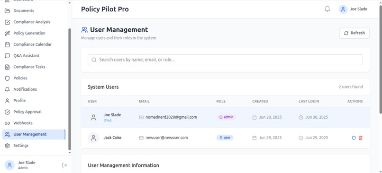Click the Webhooks link icon
The width and height of the screenshot is (382, 173).
[x=7, y=123]
